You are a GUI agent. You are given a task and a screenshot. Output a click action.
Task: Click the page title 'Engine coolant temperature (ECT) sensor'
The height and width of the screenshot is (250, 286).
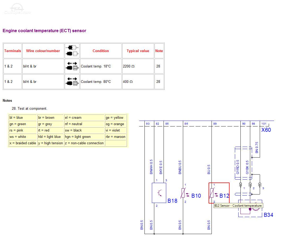[x=44, y=31]
